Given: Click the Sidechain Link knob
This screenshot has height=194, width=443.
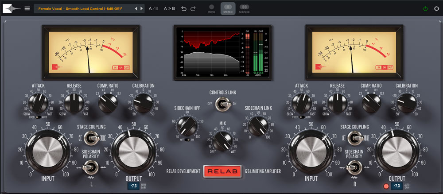Looking at the screenshot, I should tap(258, 126).
